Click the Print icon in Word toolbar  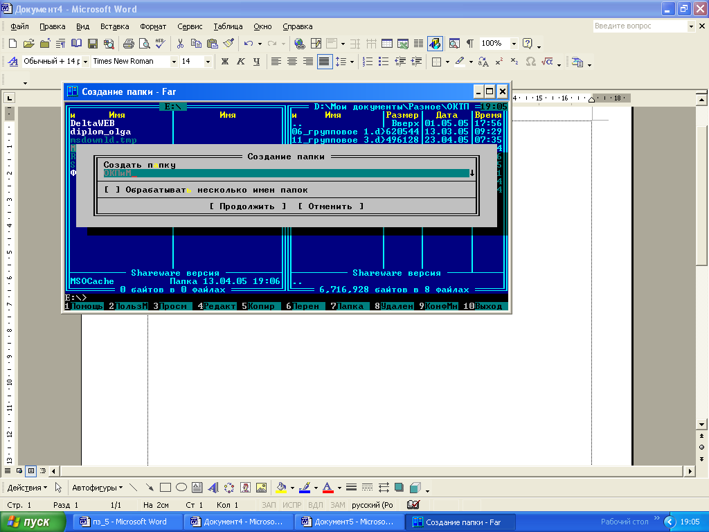coord(128,44)
